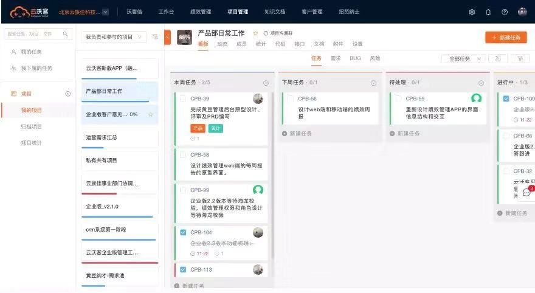Click the orange 产品 tag on CPB-39
Image resolution: width=535 pixels, height=293 pixels.
(198, 129)
